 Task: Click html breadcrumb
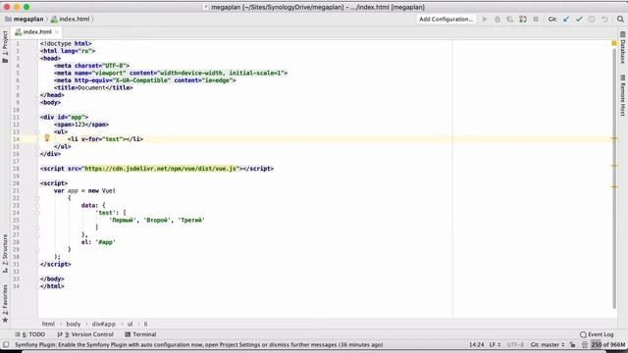click(48, 324)
